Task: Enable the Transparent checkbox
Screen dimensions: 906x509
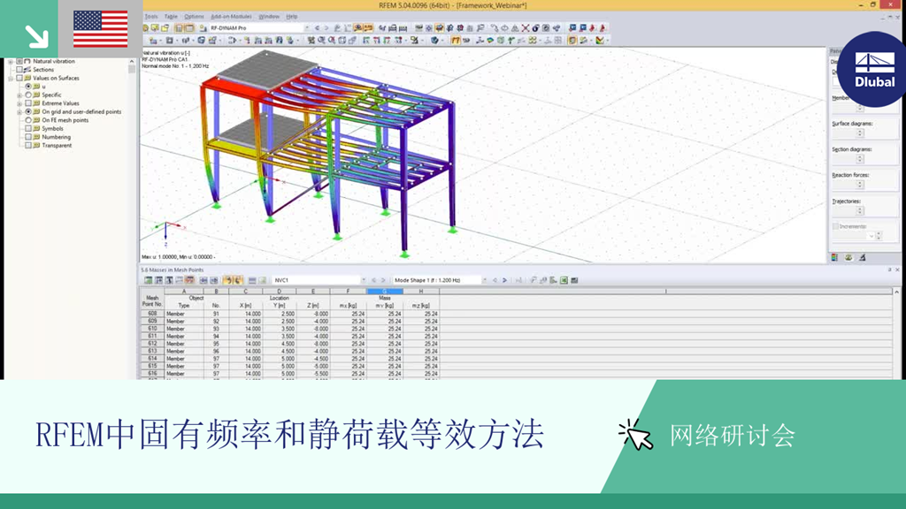Action: pyautogui.click(x=27, y=146)
